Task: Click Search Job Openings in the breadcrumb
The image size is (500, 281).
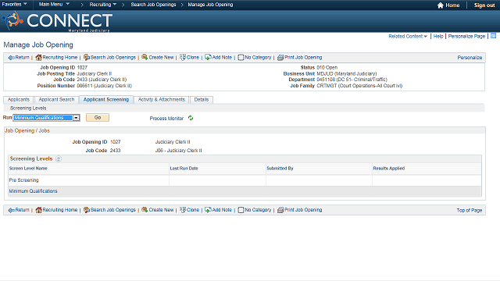Action: click(153, 5)
